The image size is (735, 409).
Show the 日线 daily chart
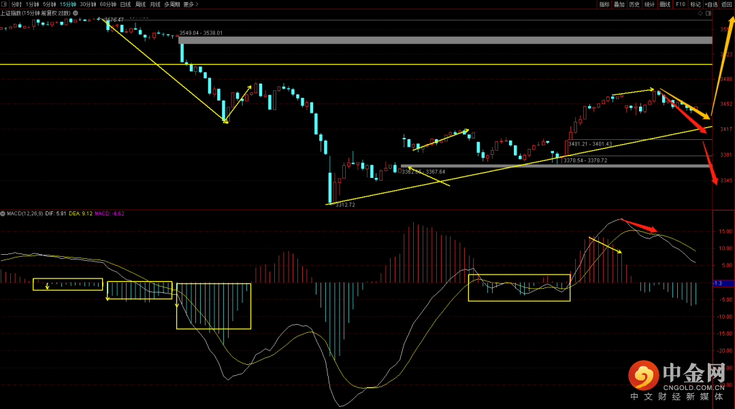point(125,4)
